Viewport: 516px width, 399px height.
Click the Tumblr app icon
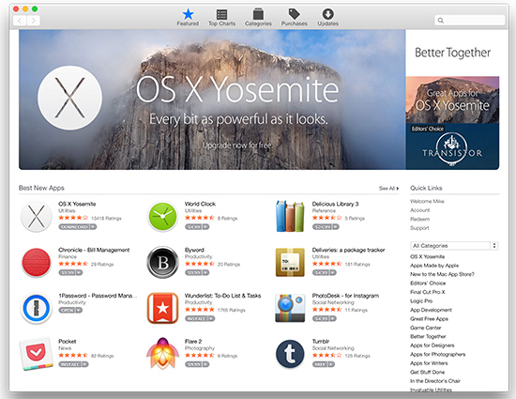290,354
